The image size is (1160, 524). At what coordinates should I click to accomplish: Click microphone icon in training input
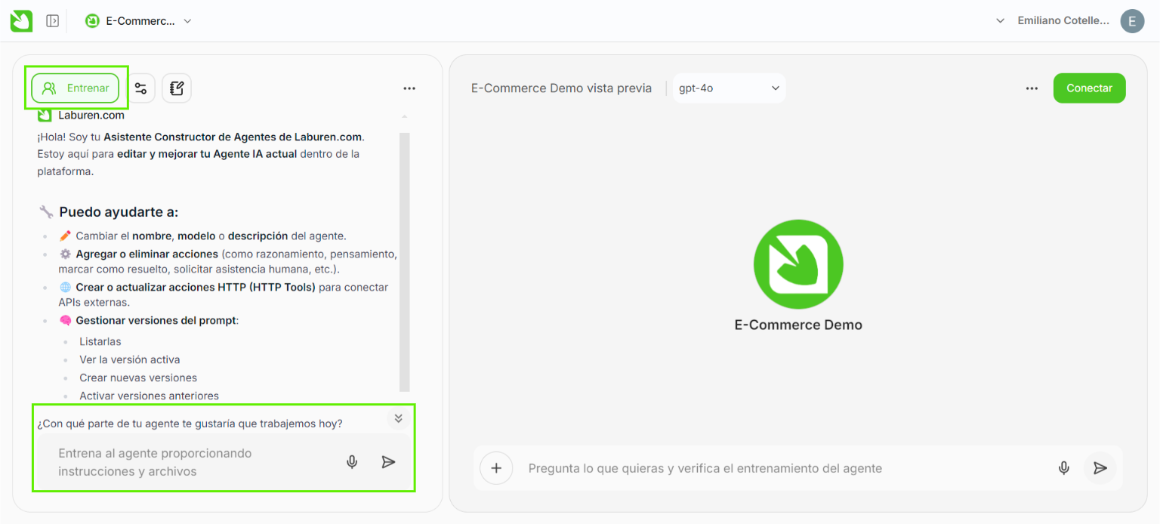[352, 462]
